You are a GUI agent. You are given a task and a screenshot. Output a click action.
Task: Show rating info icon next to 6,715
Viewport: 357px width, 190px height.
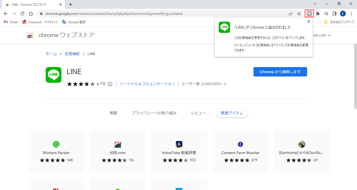tap(110, 84)
